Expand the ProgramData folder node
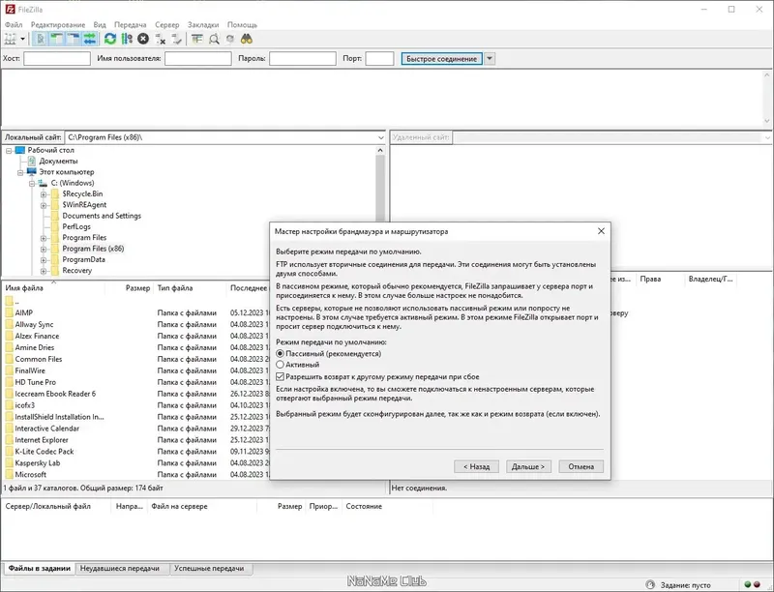 pos(44,260)
